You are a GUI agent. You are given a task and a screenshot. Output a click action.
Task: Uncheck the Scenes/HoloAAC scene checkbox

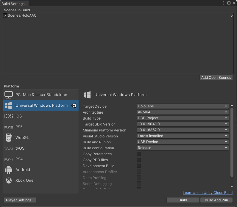pos(5,15)
